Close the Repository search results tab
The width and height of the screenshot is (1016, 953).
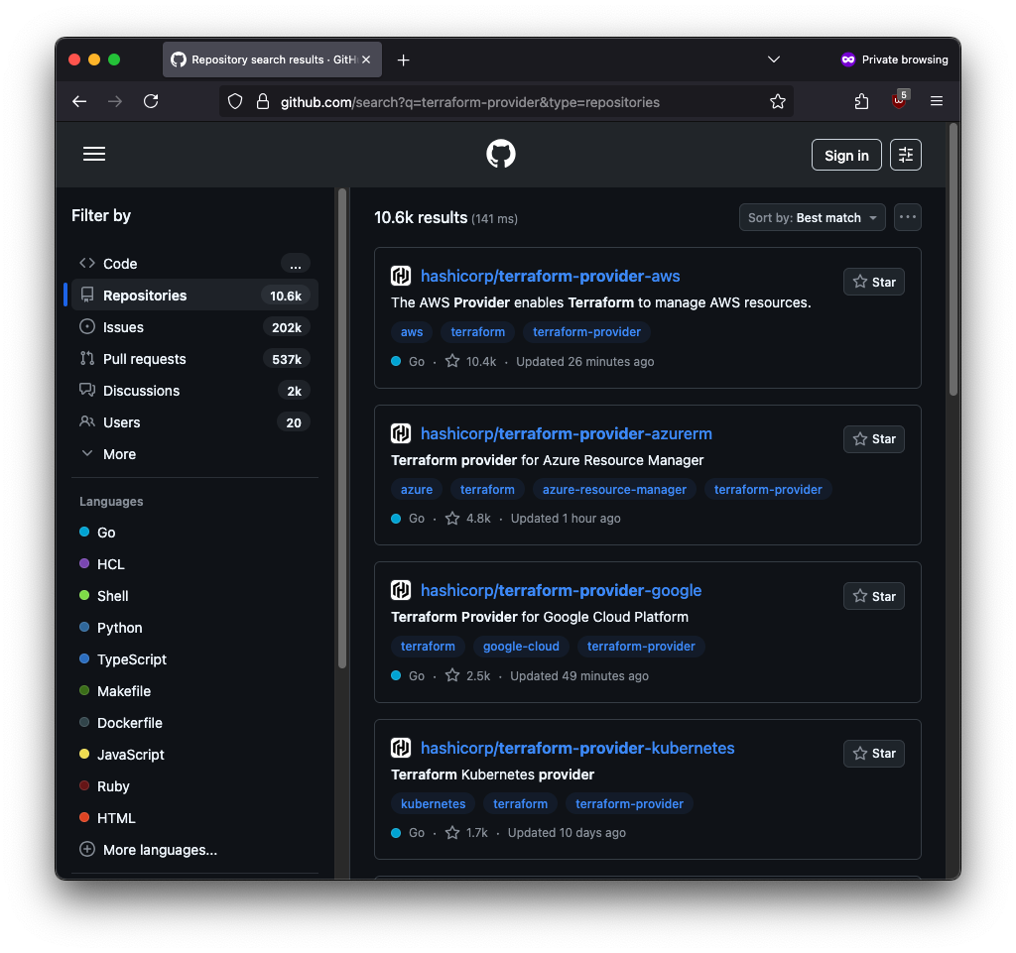(x=366, y=60)
